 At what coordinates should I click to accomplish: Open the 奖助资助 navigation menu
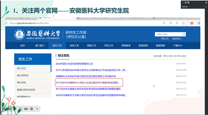point(143,46)
